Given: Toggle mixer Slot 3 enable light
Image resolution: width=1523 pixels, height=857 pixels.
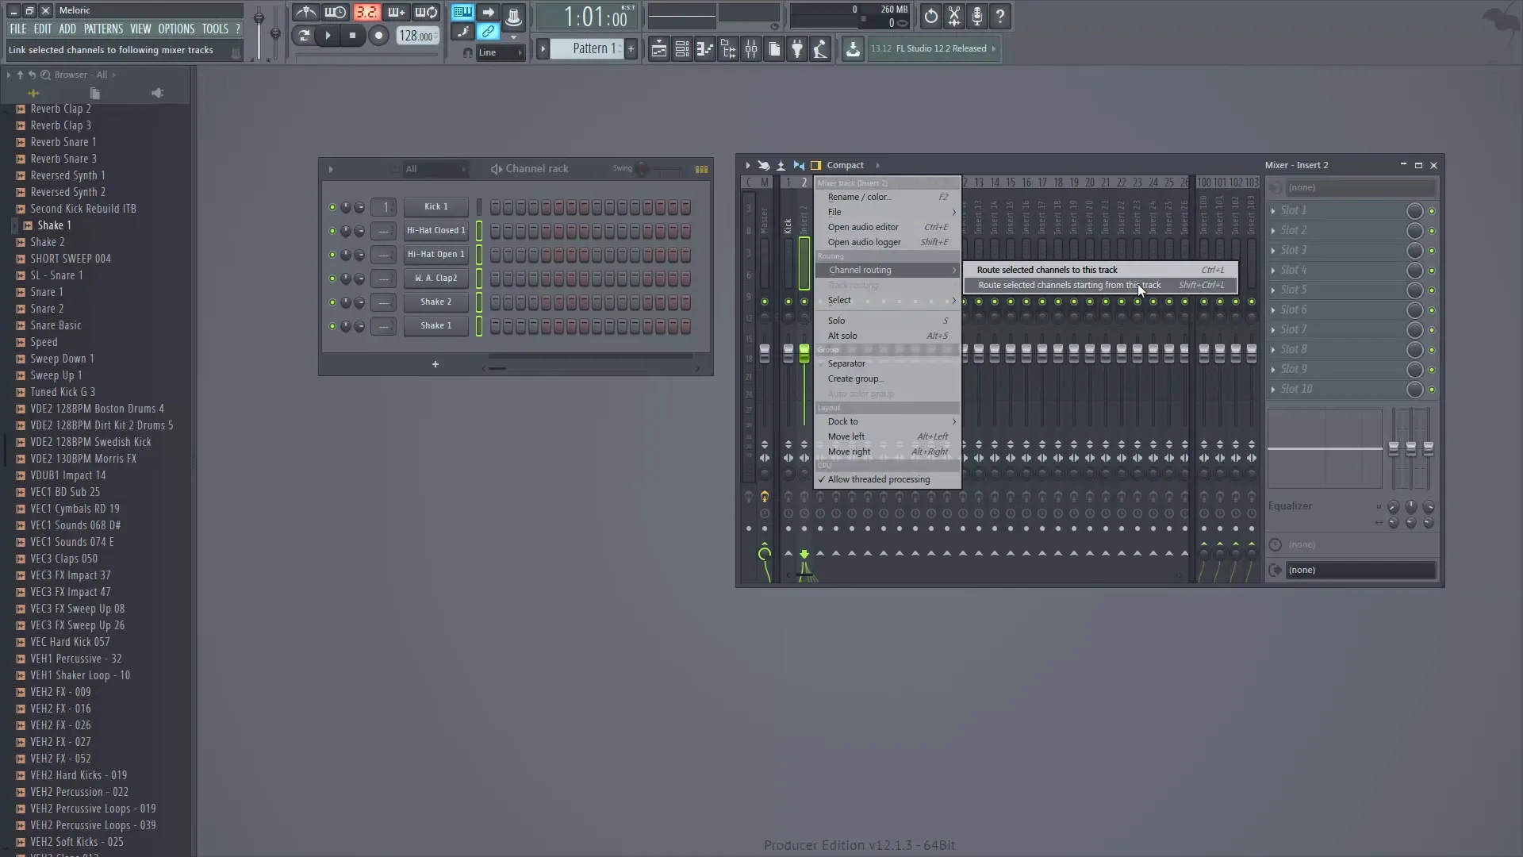Looking at the screenshot, I should coord(1432,251).
